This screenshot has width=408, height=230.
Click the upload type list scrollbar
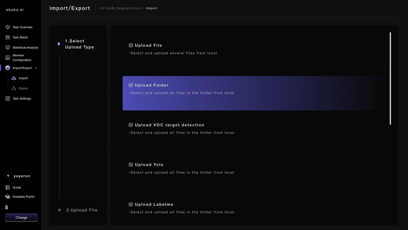point(390,78)
